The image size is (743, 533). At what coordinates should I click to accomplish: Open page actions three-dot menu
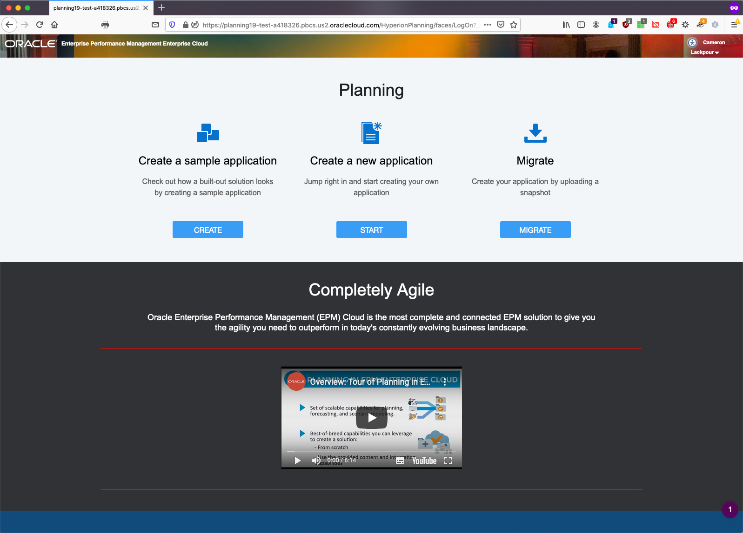pos(488,25)
